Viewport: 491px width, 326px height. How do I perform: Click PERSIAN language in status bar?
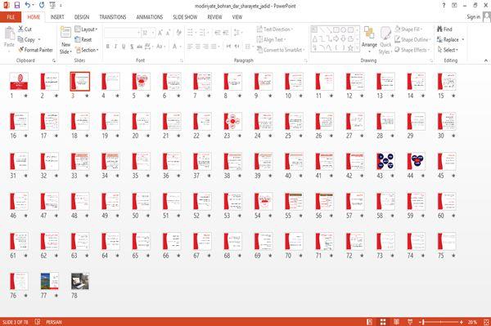pyautogui.click(x=54, y=322)
